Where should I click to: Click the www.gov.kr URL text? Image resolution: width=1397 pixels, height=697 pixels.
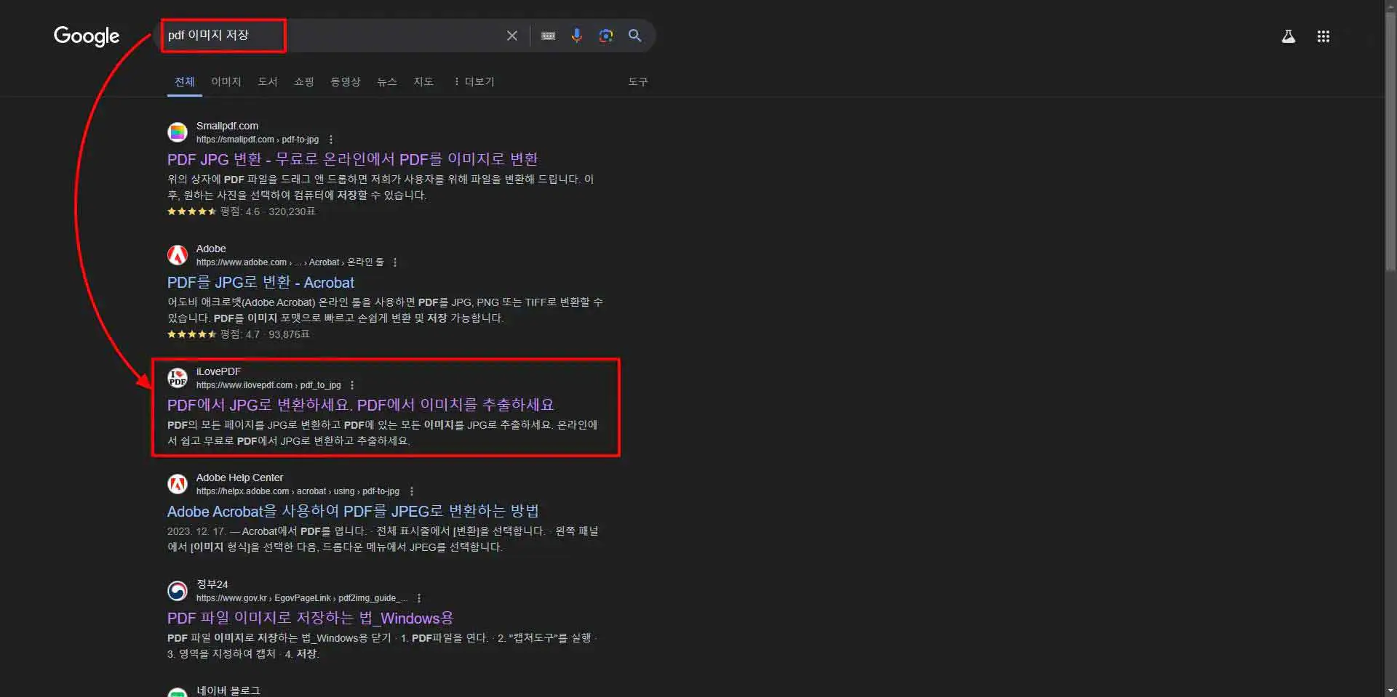pos(301,598)
